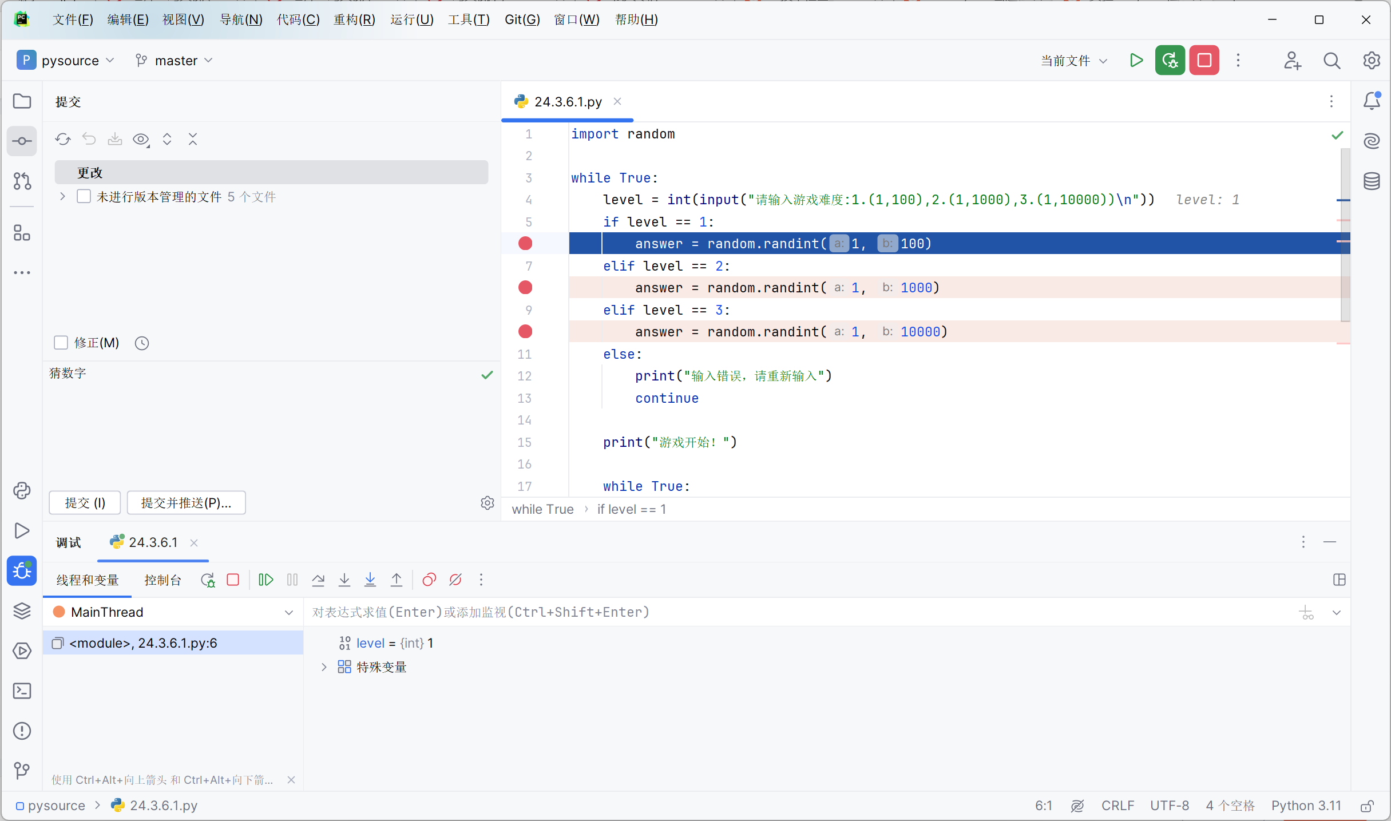Screen dimensions: 1391x821
Task: Click the Mute Breakpoints icon
Action: pos(455,580)
